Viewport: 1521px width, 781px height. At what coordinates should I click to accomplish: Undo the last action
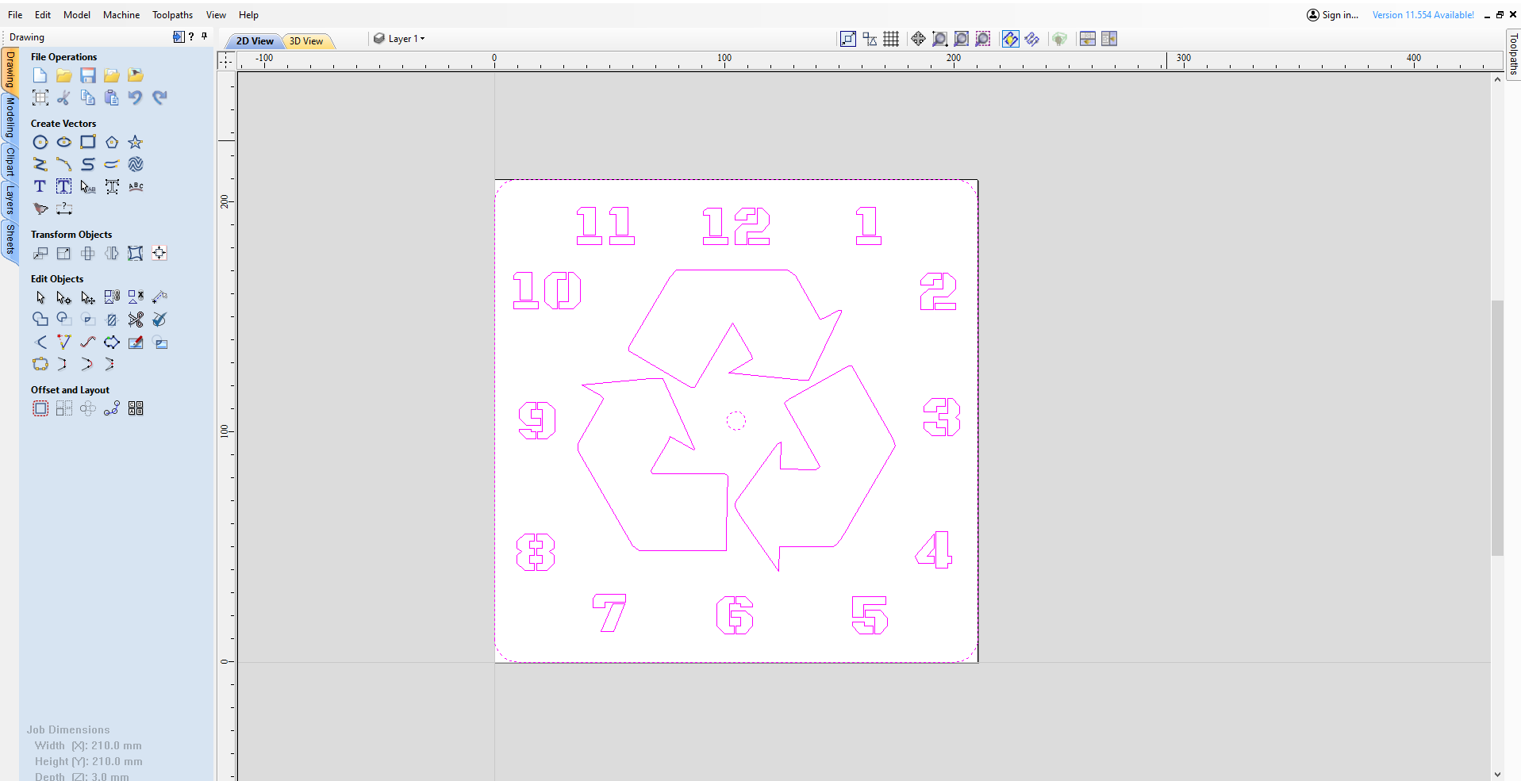pyautogui.click(x=136, y=98)
